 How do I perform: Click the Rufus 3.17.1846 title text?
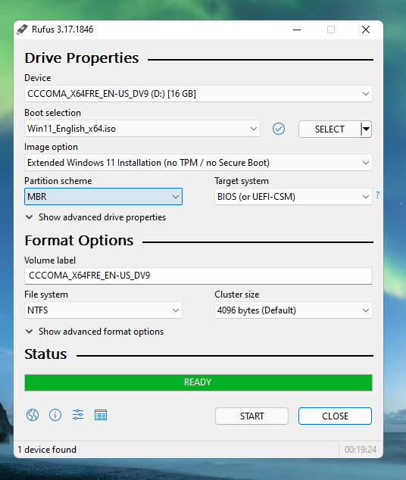[x=62, y=30]
